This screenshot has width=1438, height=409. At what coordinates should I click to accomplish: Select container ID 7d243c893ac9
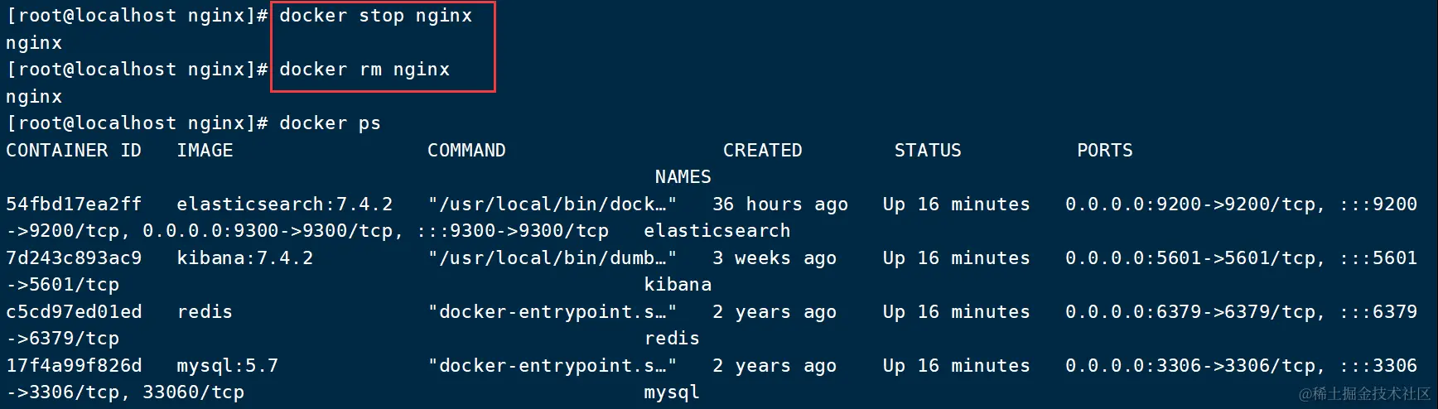(74, 258)
